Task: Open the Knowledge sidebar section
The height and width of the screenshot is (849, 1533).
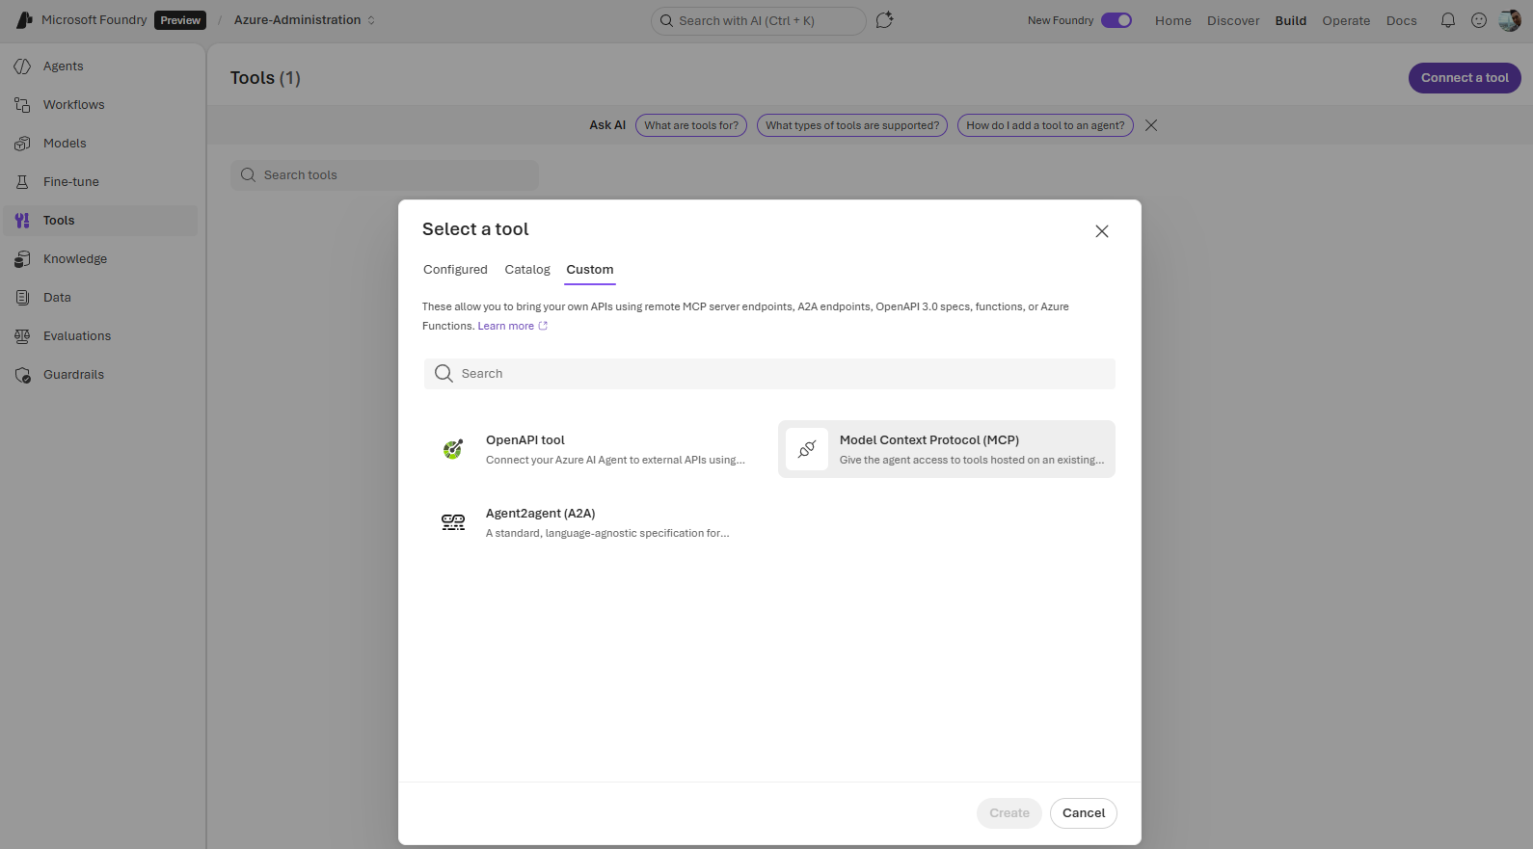Action: [75, 259]
